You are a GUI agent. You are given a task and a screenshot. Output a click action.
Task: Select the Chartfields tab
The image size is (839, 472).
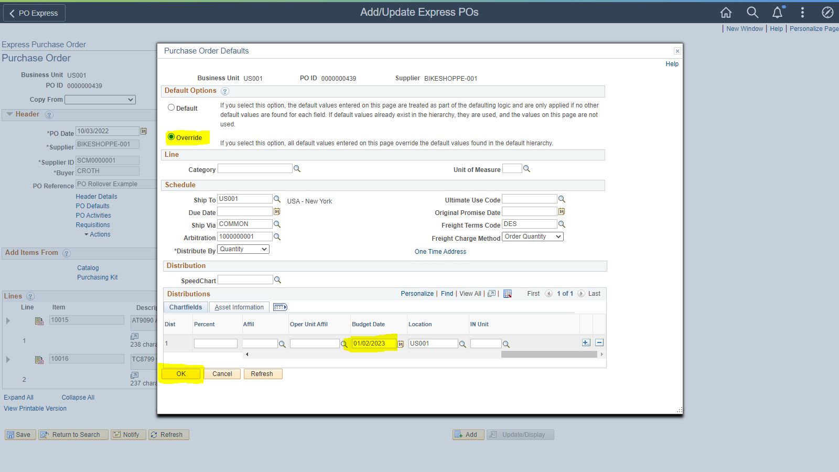coord(186,307)
